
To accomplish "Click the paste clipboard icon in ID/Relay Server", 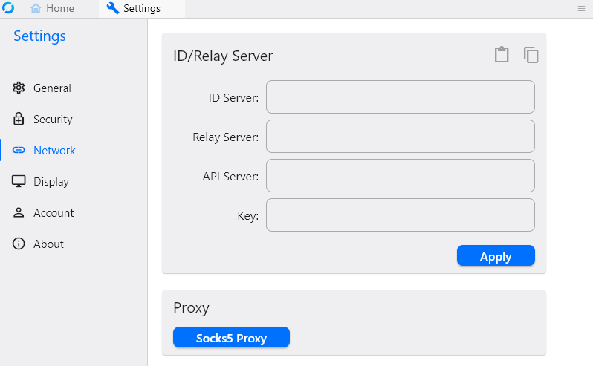I will click(x=502, y=55).
